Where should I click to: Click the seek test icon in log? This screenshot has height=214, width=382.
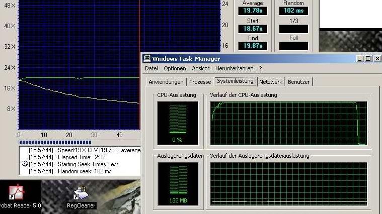24,164
